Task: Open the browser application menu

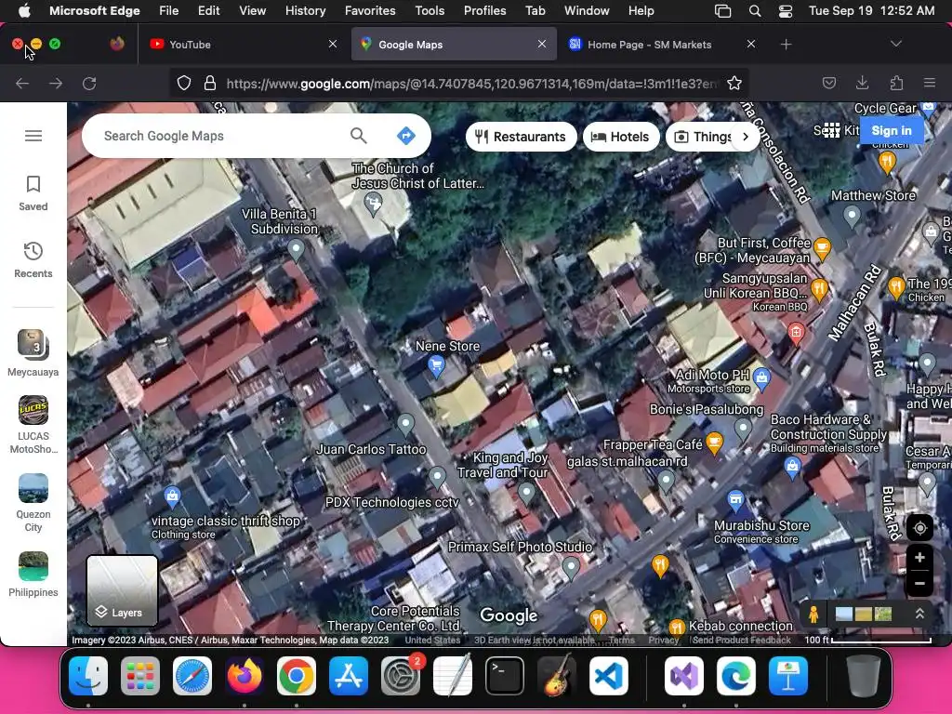Action: (930, 83)
